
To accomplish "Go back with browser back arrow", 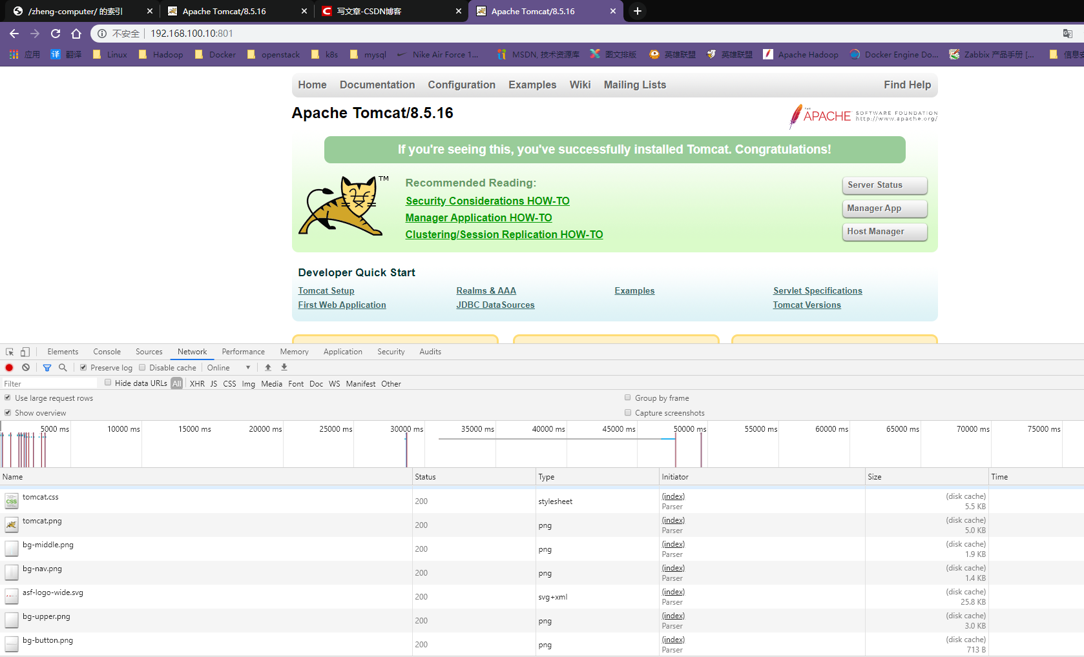I will coord(14,34).
